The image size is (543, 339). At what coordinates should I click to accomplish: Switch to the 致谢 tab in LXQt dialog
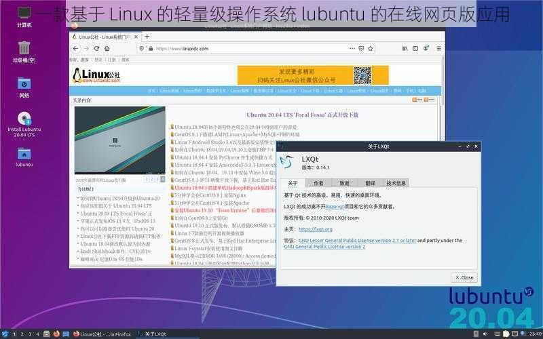pos(345,183)
